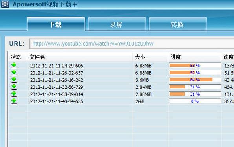
Task: Switch to the 下载 tab
Action: pos(56,24)
